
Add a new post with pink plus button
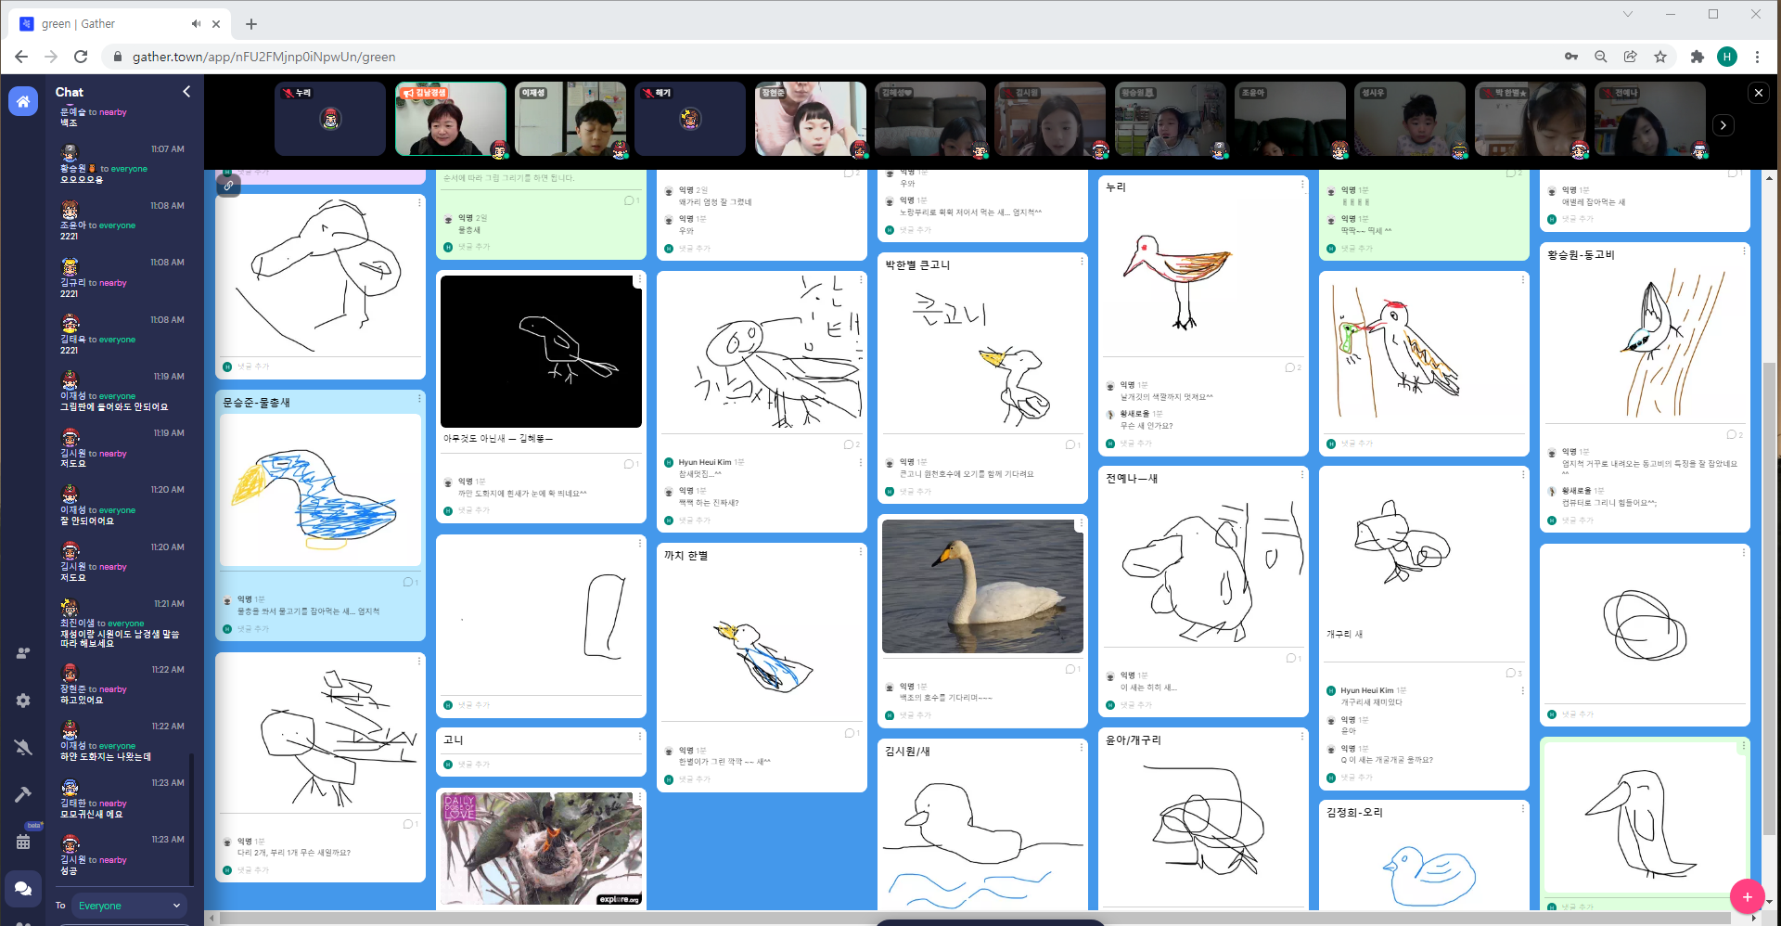point(1747,896)
